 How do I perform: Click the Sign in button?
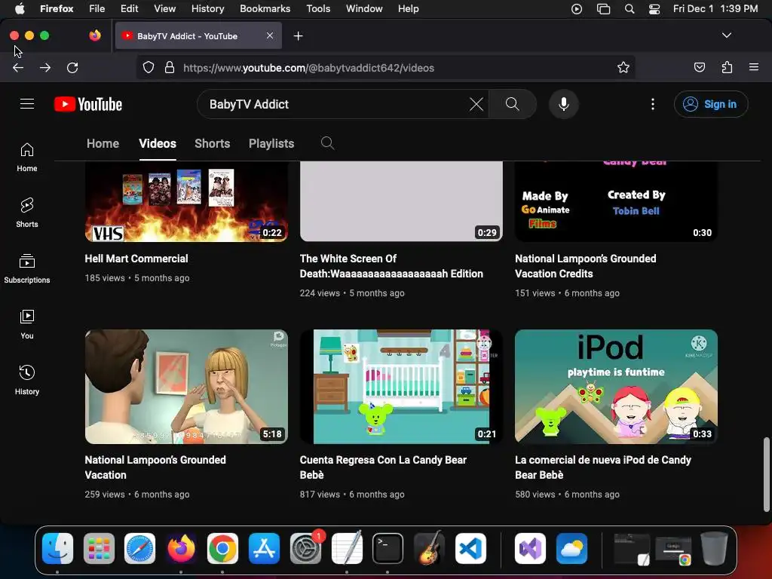click(711, 104)
